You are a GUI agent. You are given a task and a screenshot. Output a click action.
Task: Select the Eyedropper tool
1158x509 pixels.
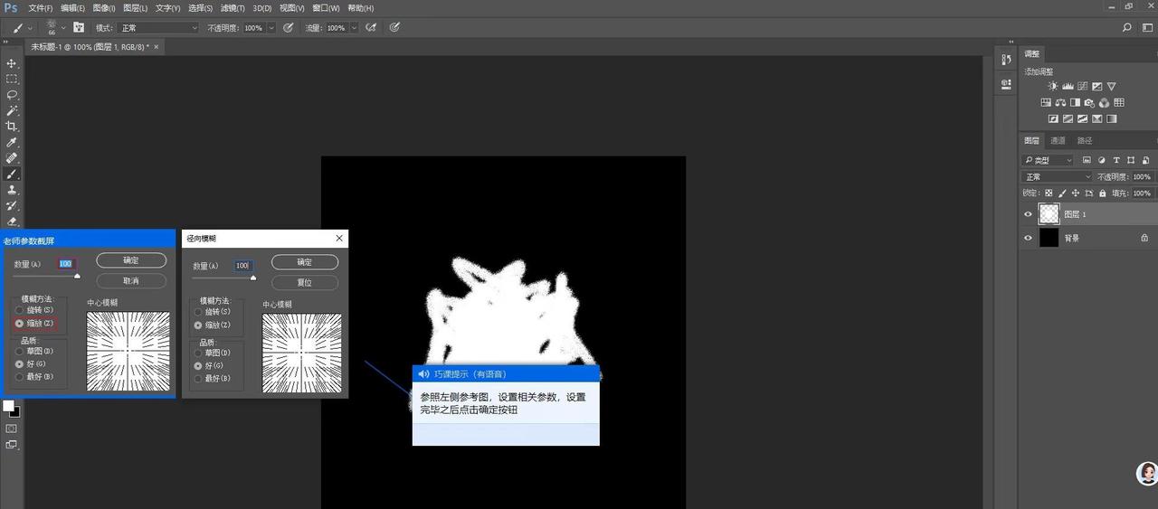(12, 142)
